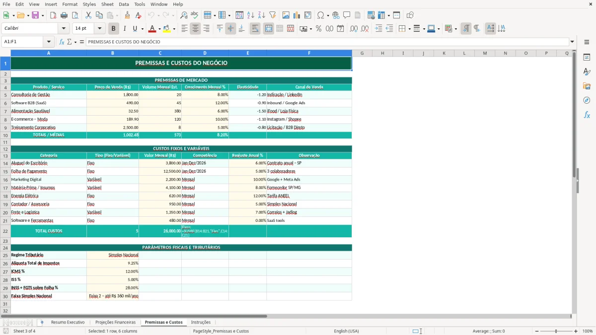Click English (USA) language status field

[x=346, y=331]
